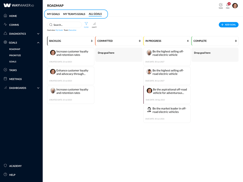Select Prioritize under Goals
This screenshot has width=243, height=182.
(x=15, y=55)
